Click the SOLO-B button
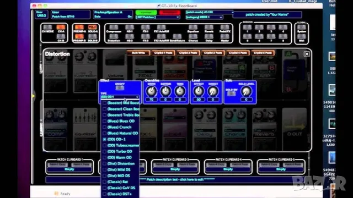 point(92,37)
